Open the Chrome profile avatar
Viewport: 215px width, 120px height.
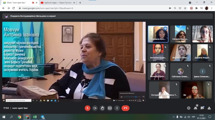click(206, 8)
